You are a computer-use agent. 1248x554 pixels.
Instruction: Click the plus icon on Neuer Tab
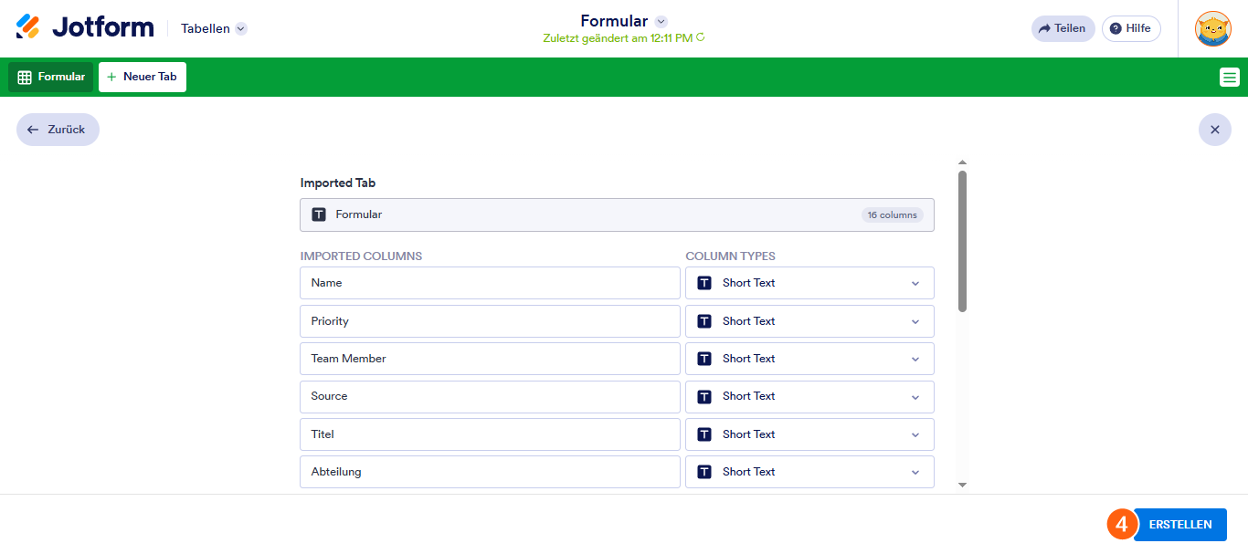pyautogui.click(x=111, y=78)
